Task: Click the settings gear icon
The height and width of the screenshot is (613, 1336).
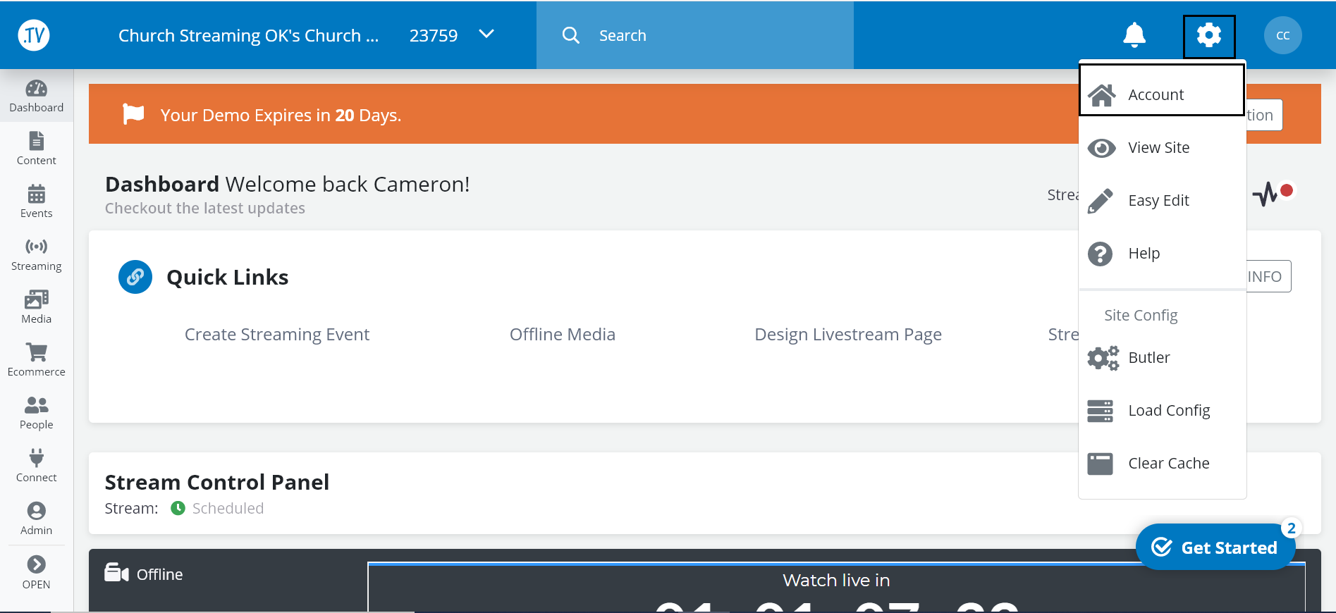Action: pos(1208,35)
